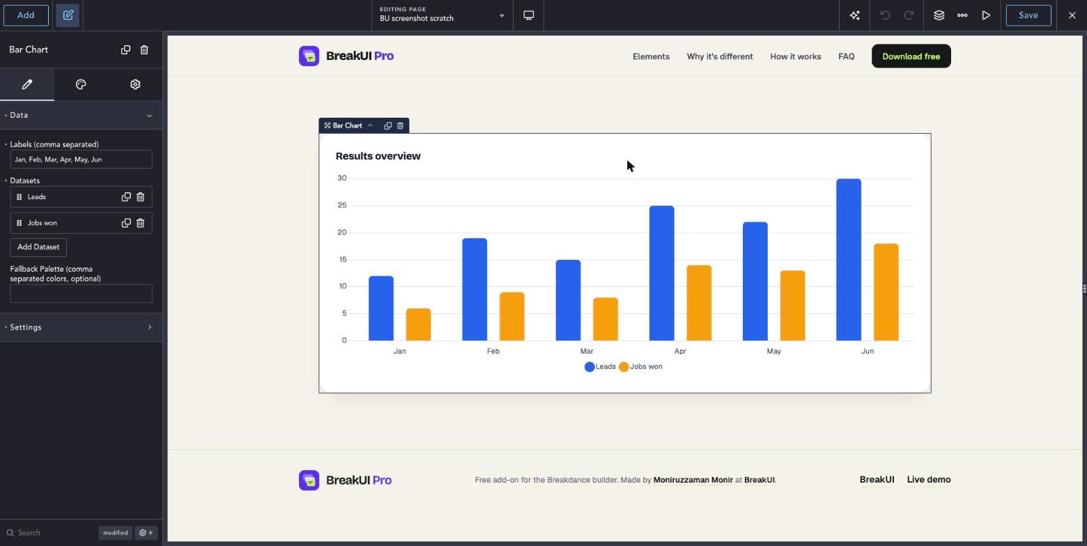Image resolution: width=1087 pixels, height=546 pixels.
Task: Duplicate chart via canvas toolbar icon
Action: (x=388, y=125)
